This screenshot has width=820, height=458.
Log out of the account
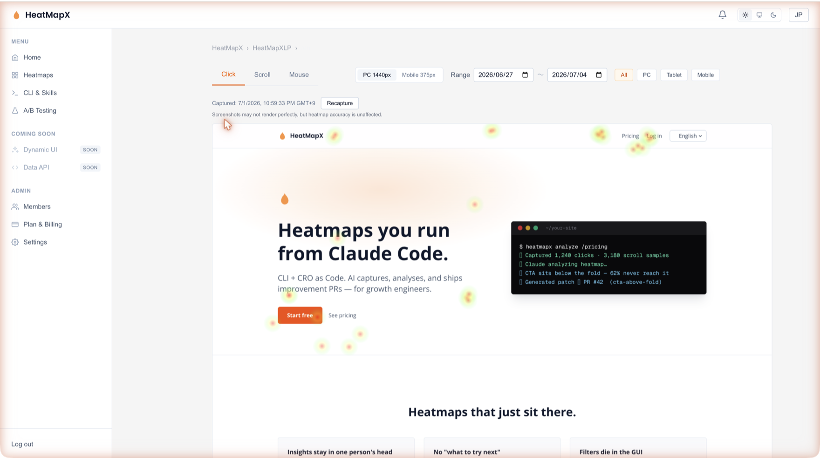[22, 444]
